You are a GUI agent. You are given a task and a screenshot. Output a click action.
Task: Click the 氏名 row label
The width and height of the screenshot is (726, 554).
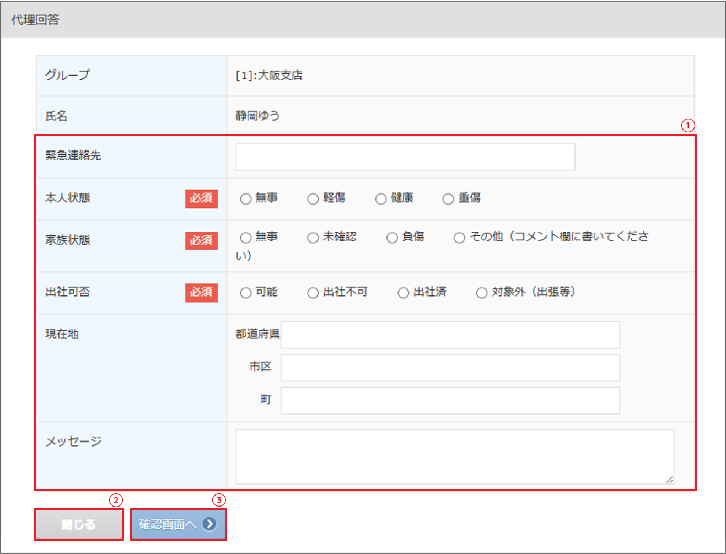click(x=56, y=116)
